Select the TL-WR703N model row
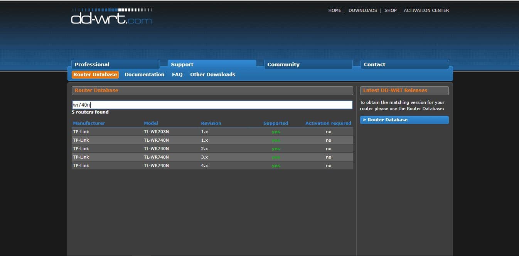Viewport: 519px width, 256px height. coord(212,132)
